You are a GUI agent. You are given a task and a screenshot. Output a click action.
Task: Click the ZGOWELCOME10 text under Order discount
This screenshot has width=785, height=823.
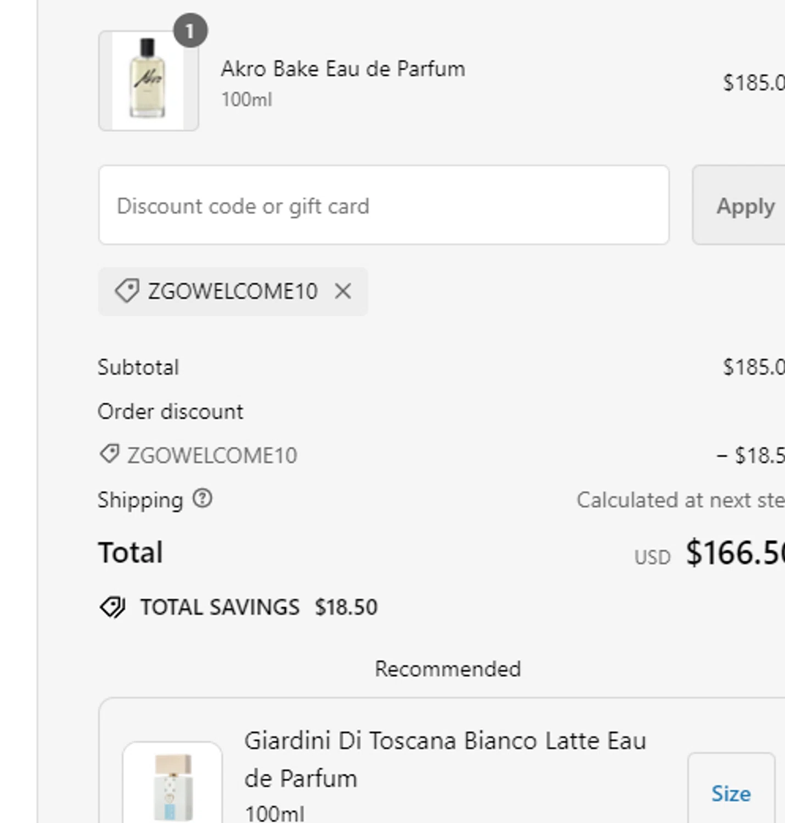pos(212,455)
